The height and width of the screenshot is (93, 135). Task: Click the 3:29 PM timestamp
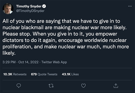(9, 62)
